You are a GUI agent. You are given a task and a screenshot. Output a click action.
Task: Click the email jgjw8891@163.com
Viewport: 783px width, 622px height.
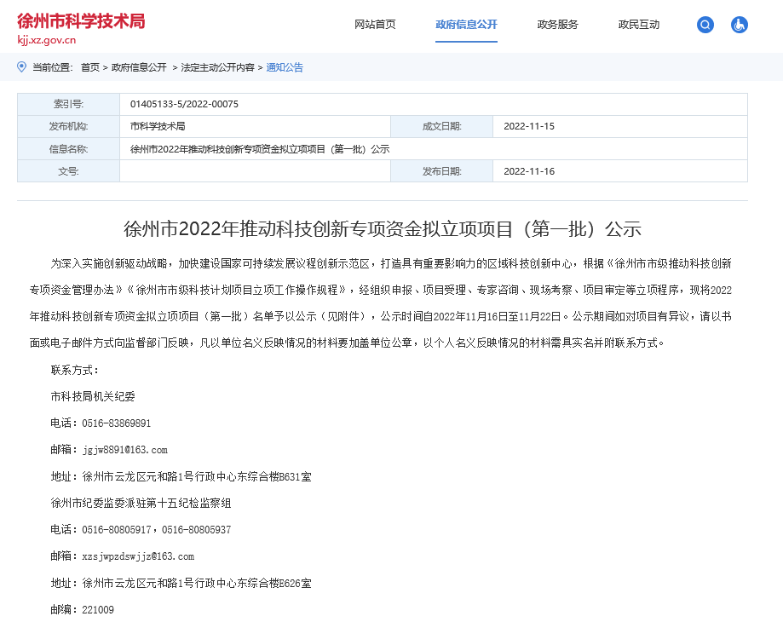tap(124, 450)
